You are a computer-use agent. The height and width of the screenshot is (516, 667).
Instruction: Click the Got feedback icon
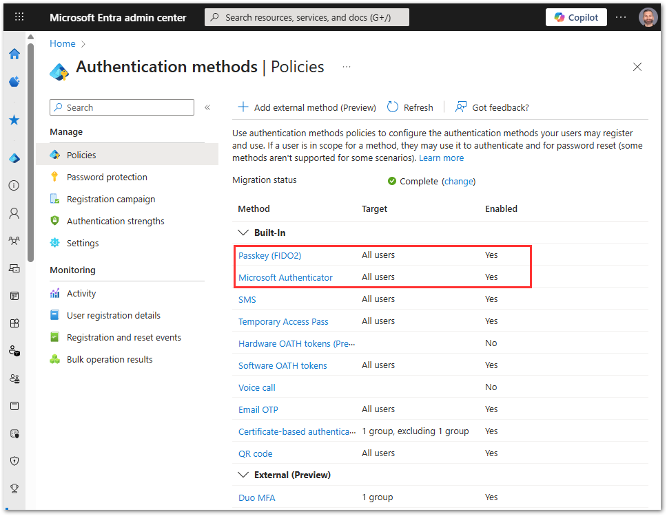click(461, 107)
